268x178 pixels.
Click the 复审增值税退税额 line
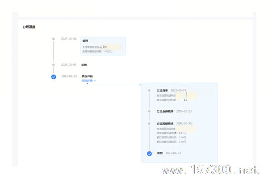pos(176,96)
